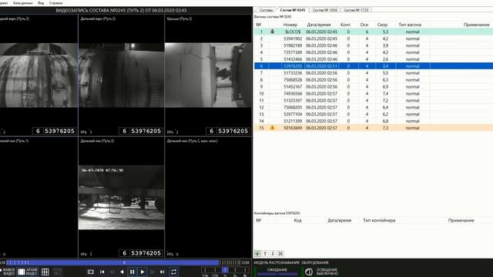Image resolution: width=493 pixels, height=277 pixels.
Task: Play the video in reverse
Action: point(122,272)
